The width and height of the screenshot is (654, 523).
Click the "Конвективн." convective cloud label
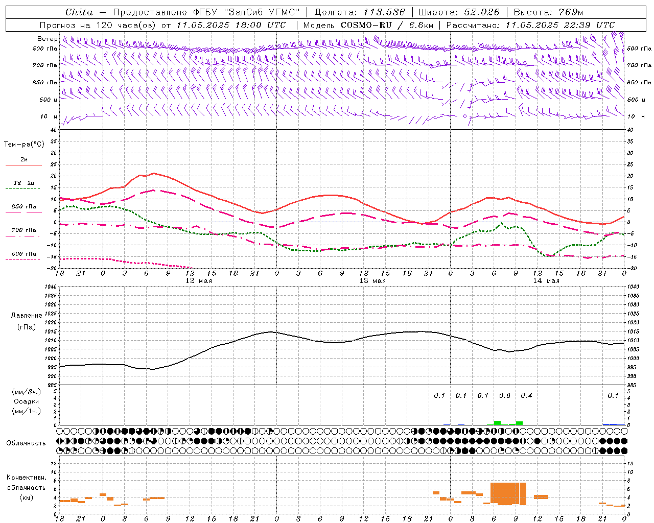(x=26, y=478)
